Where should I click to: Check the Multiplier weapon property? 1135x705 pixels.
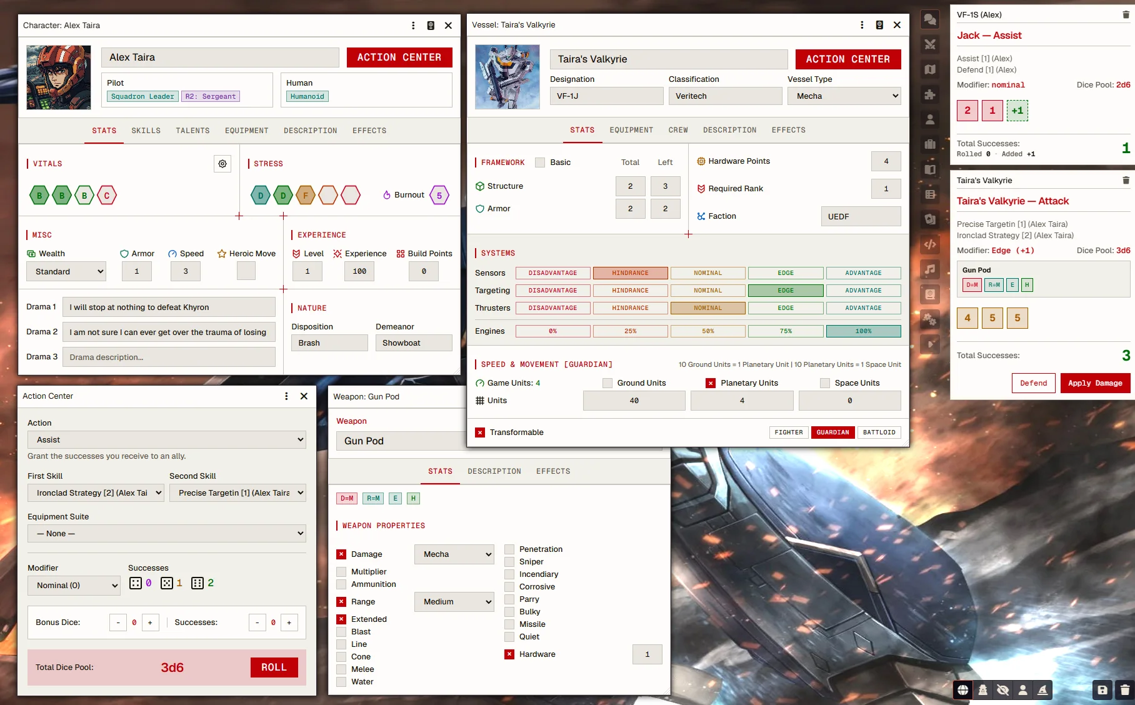point(341,572)
